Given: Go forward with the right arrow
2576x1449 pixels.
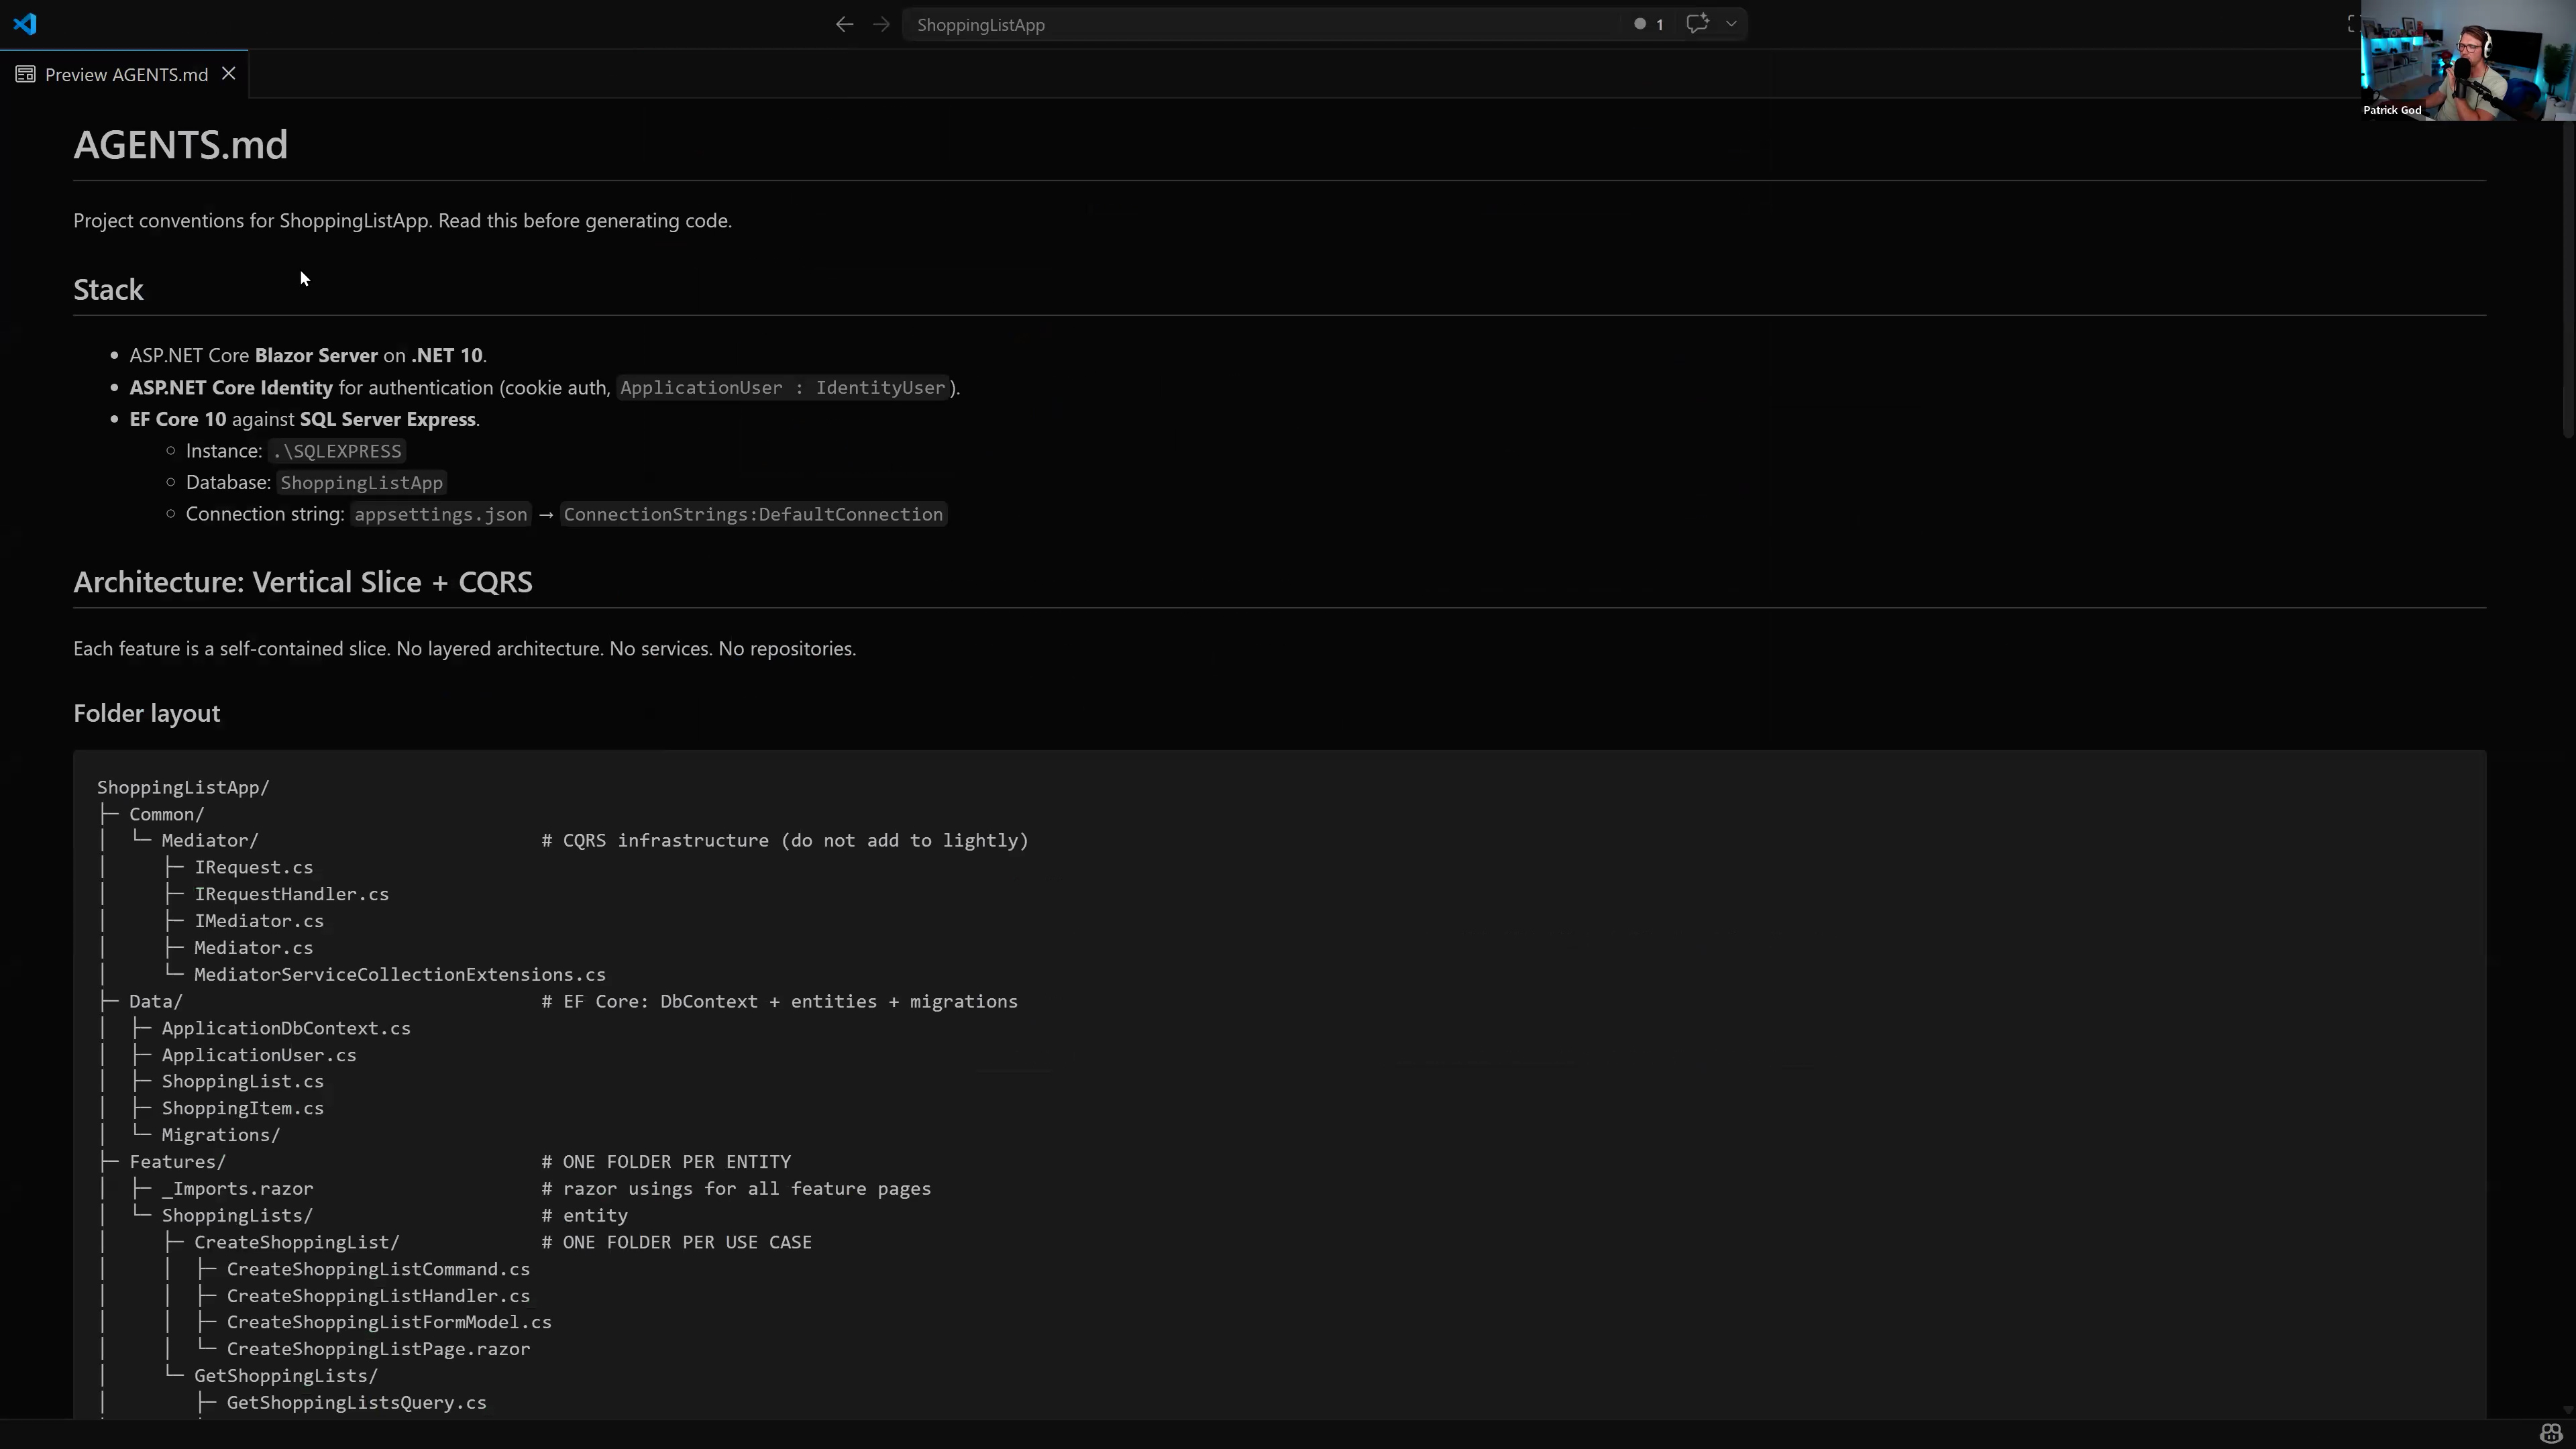Looking at the screenshot, I should [881, 24].
